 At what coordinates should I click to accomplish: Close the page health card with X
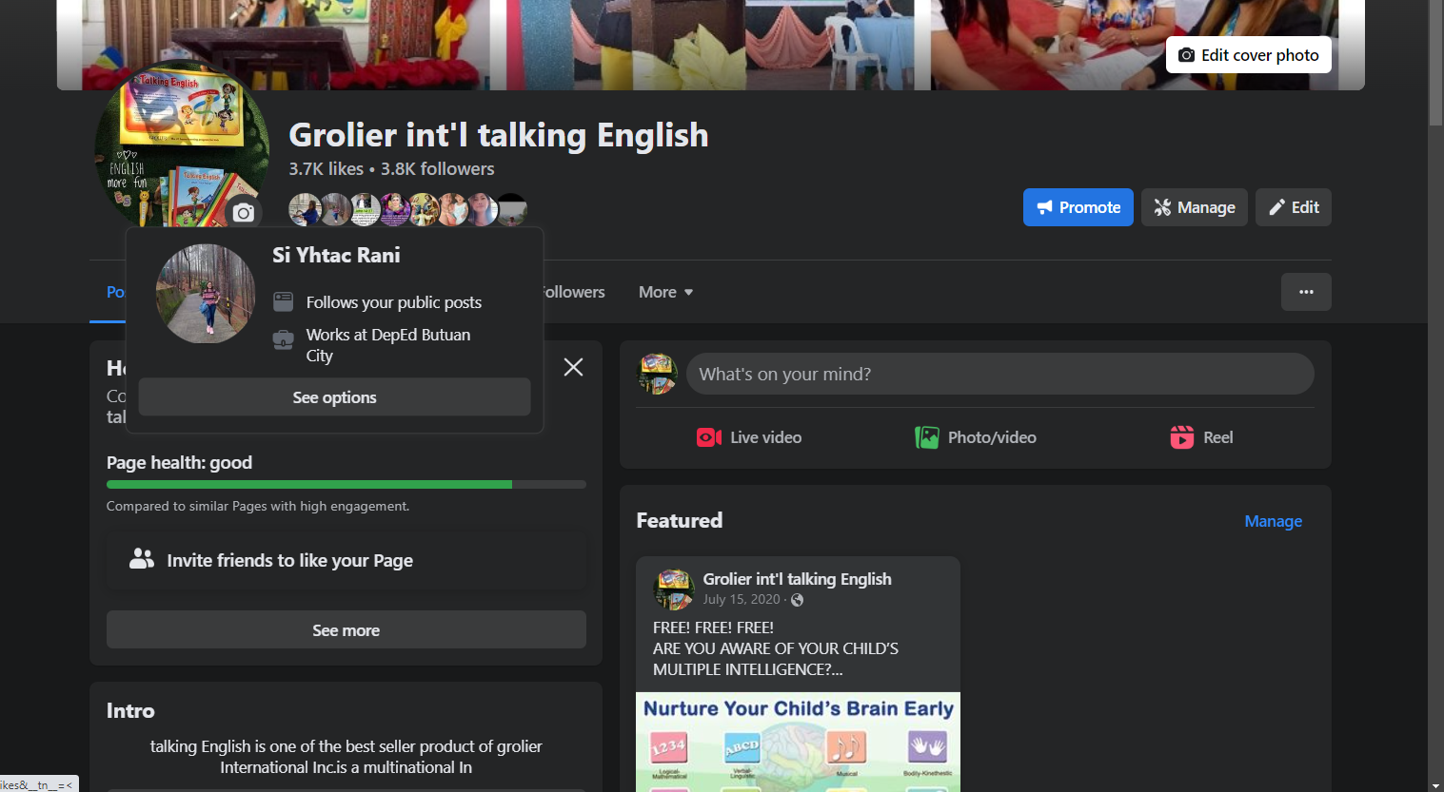573,367
